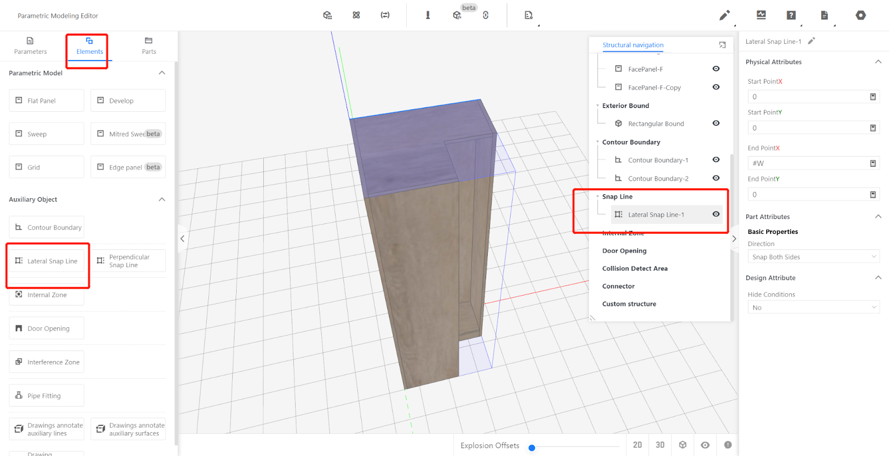Viewport: 889px width, 456px height.
Task: Add a Perpendicular Snap Line element
Action: tap(128, 261)
